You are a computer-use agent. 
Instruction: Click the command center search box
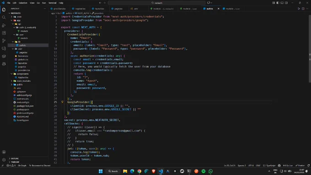click(x=157, y=3)
